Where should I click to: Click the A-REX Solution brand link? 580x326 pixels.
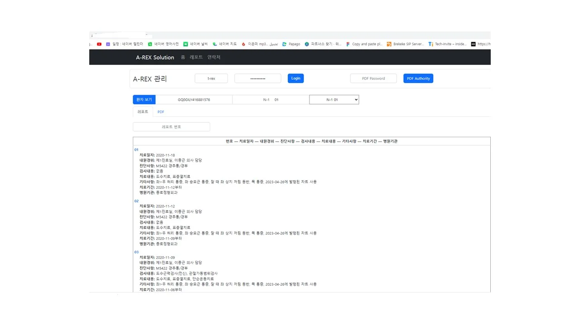[155, 58]
